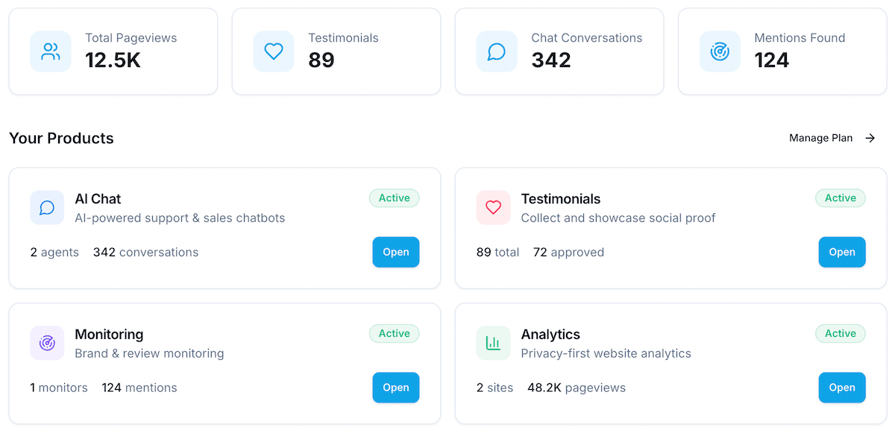The image size is (895, 433).
Task: Open the Analytics product
Action: 842,388
